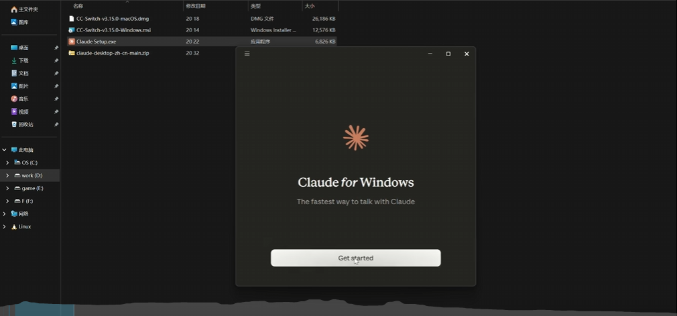The height and width of the screenshot is (316, 677).
Task: Click the Windows Installer type cell
Action: tap(273, 30)
